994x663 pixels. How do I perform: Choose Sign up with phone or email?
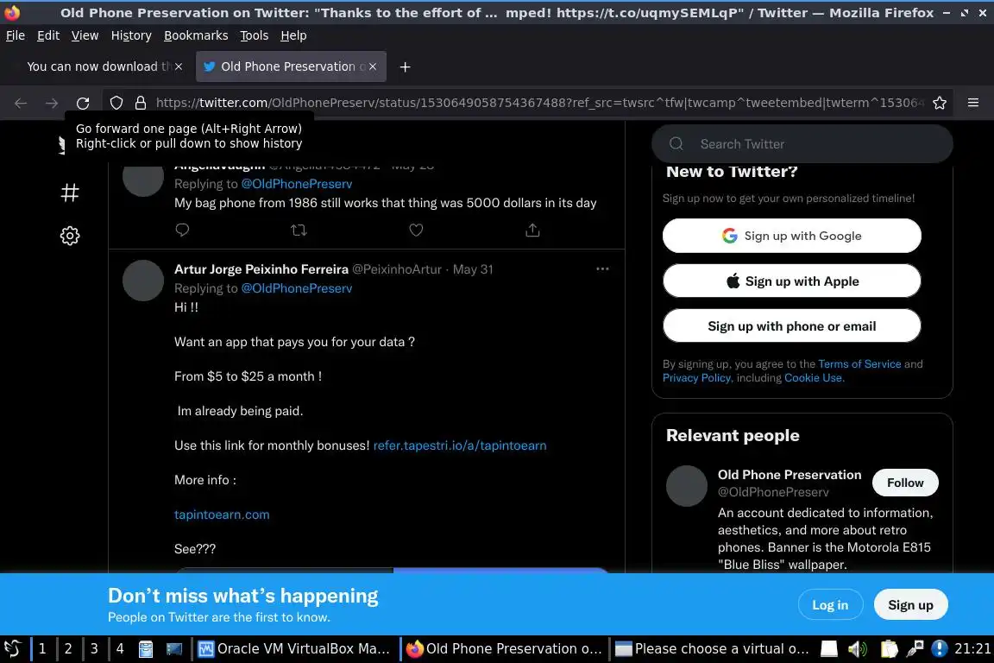792,326
